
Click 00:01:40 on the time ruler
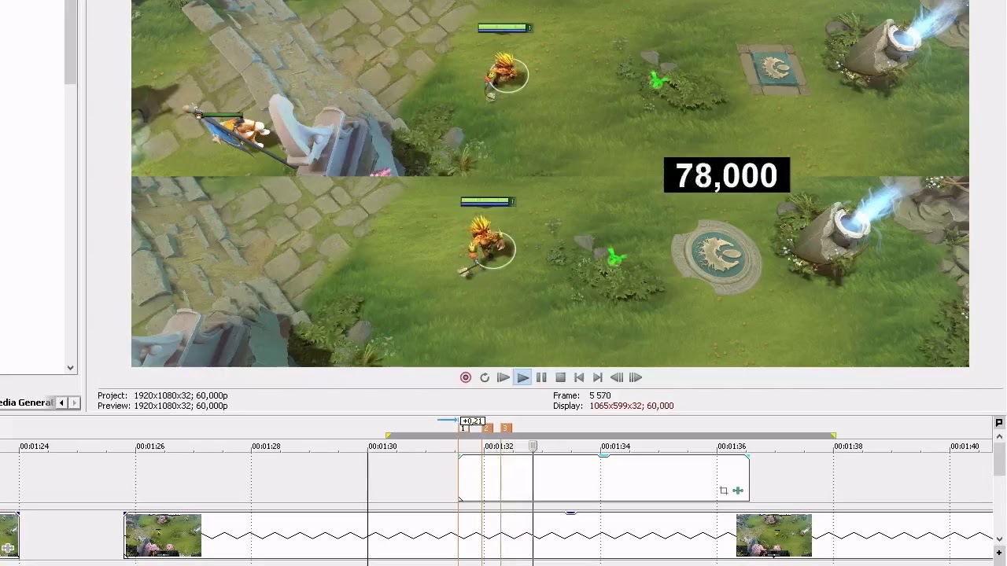point(965,447)
